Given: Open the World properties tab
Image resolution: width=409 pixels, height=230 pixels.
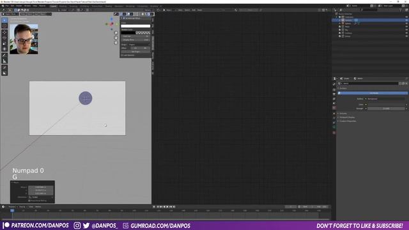Looking at the screenshot, I should click(334, 108).
